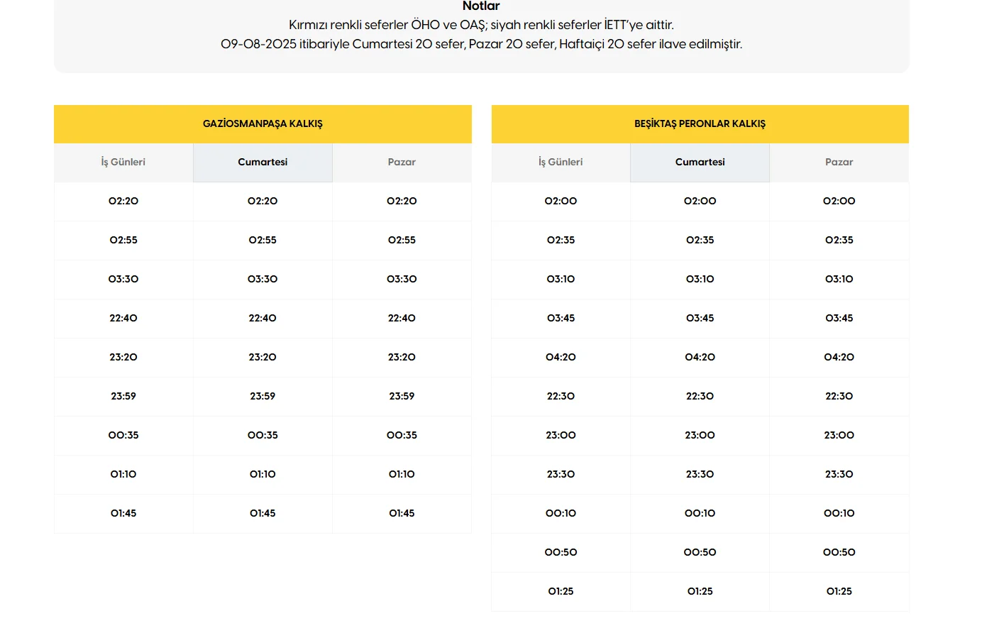The width and height of the screenshot is (999, 633).
Task: Select İş Günleri tab under Gaziosmanpaşa Kalkış
Action: pyautogui.click(x=123, y=163)
